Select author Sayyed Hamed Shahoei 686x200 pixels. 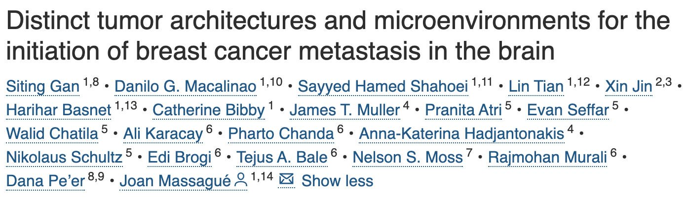pos(383,87)
